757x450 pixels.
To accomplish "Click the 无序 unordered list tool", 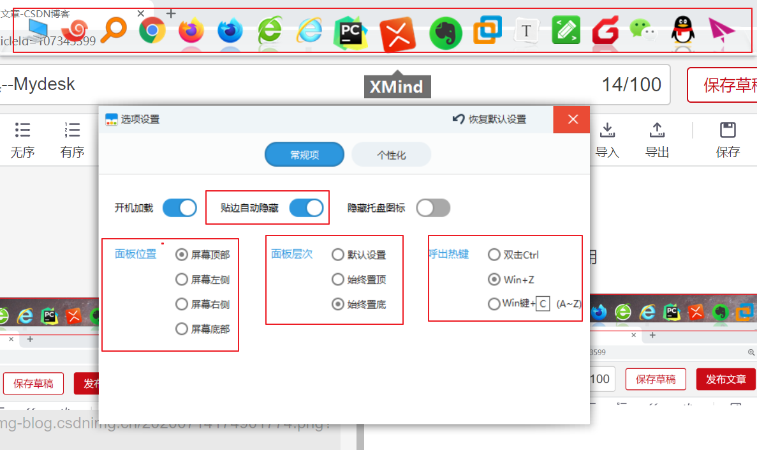I will pyautogui.click(x=22, y=140).
